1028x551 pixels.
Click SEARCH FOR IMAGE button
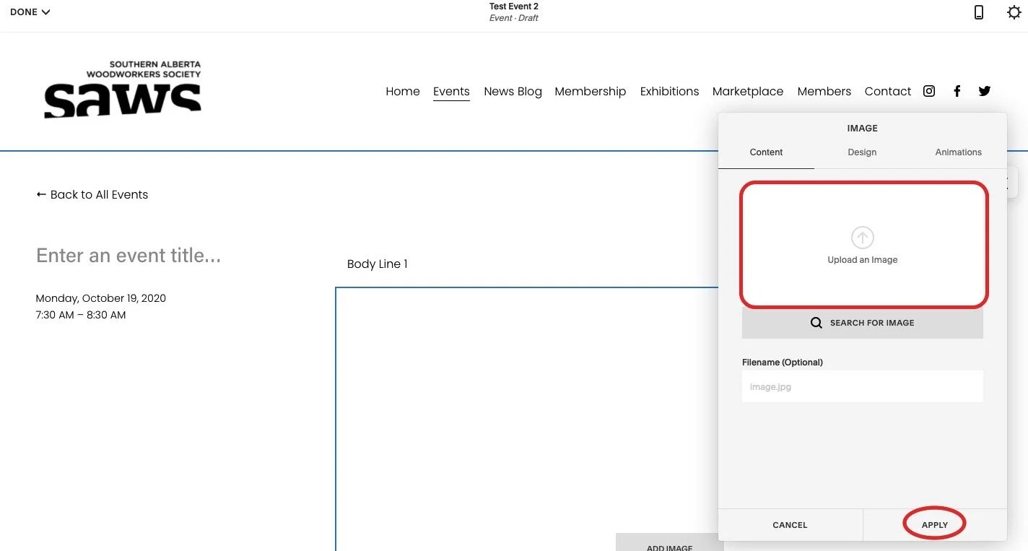pos(863,323)
